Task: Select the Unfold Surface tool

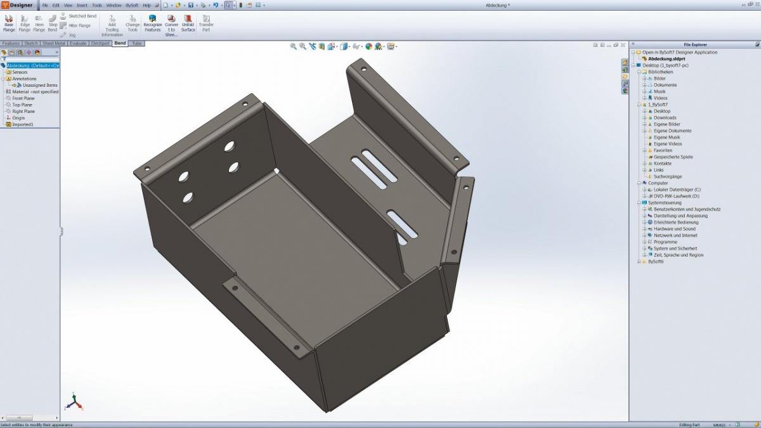Action: tap(188, 22)
